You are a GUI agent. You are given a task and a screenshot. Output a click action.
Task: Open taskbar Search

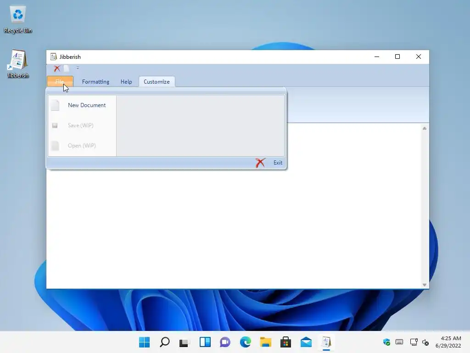(165, 342)
